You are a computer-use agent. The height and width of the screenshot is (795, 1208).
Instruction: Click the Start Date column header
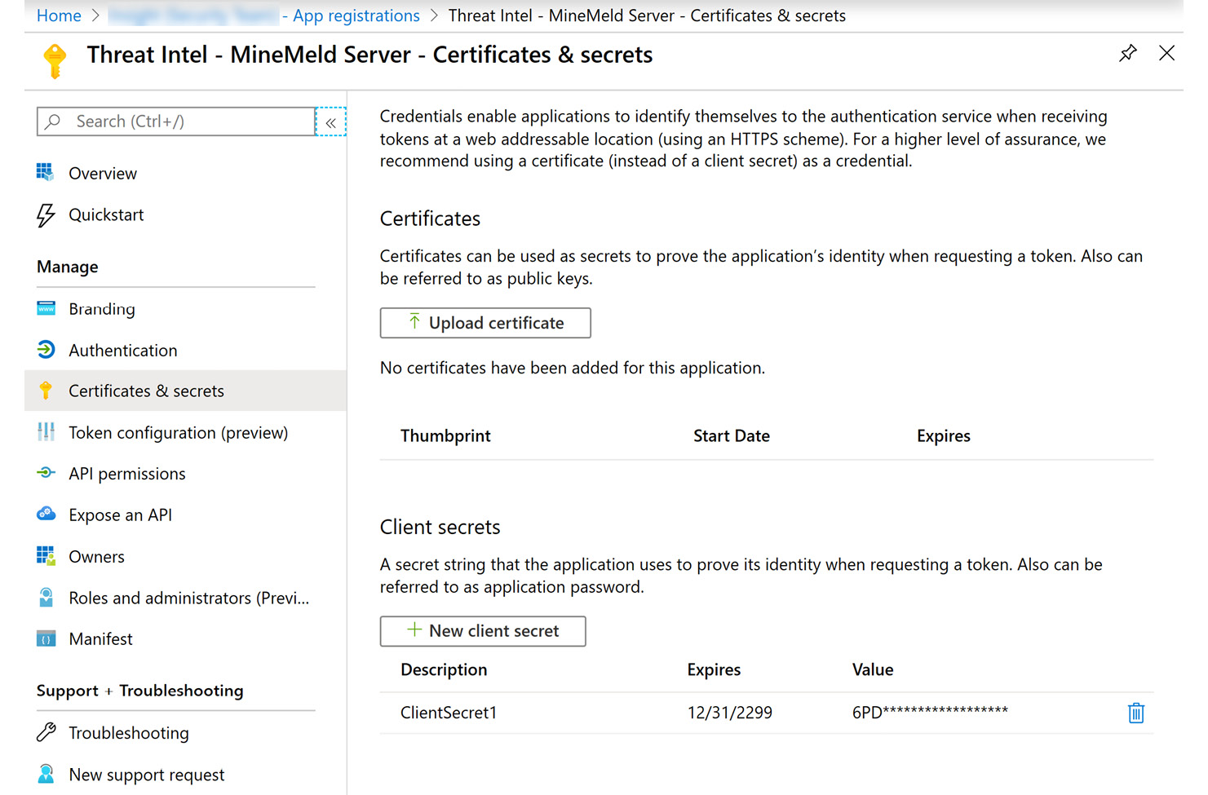[732, 435]
